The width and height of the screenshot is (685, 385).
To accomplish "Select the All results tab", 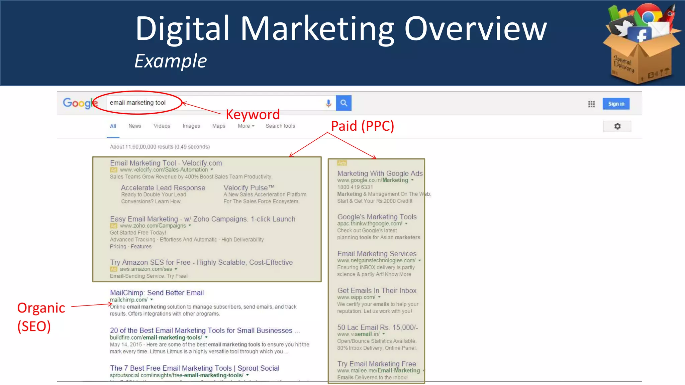I will pos(113,126).
